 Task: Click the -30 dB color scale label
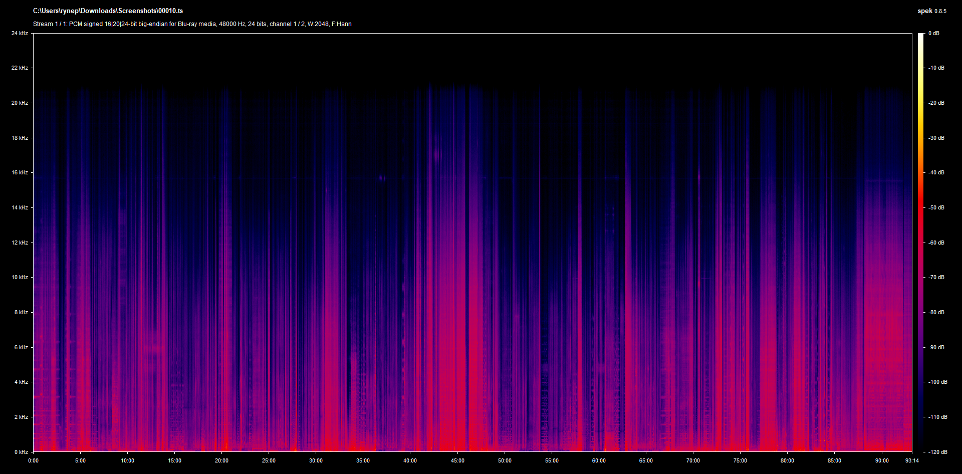(936, 138)
